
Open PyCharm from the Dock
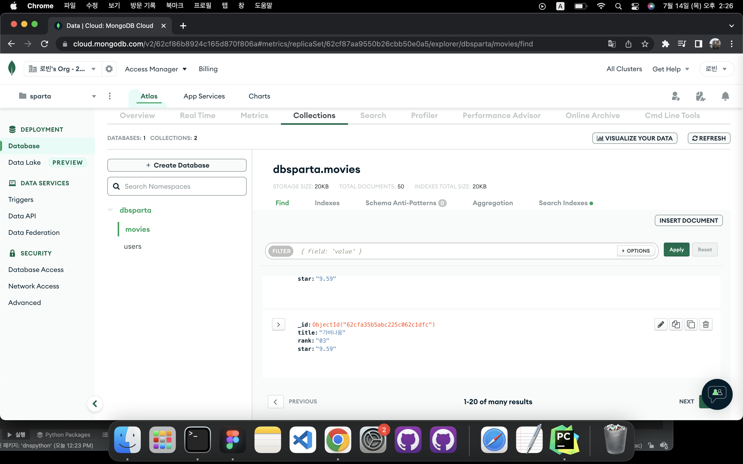pos(564,440)
